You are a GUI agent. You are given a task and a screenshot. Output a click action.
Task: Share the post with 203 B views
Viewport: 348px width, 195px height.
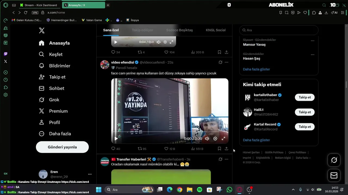(226, 52)
